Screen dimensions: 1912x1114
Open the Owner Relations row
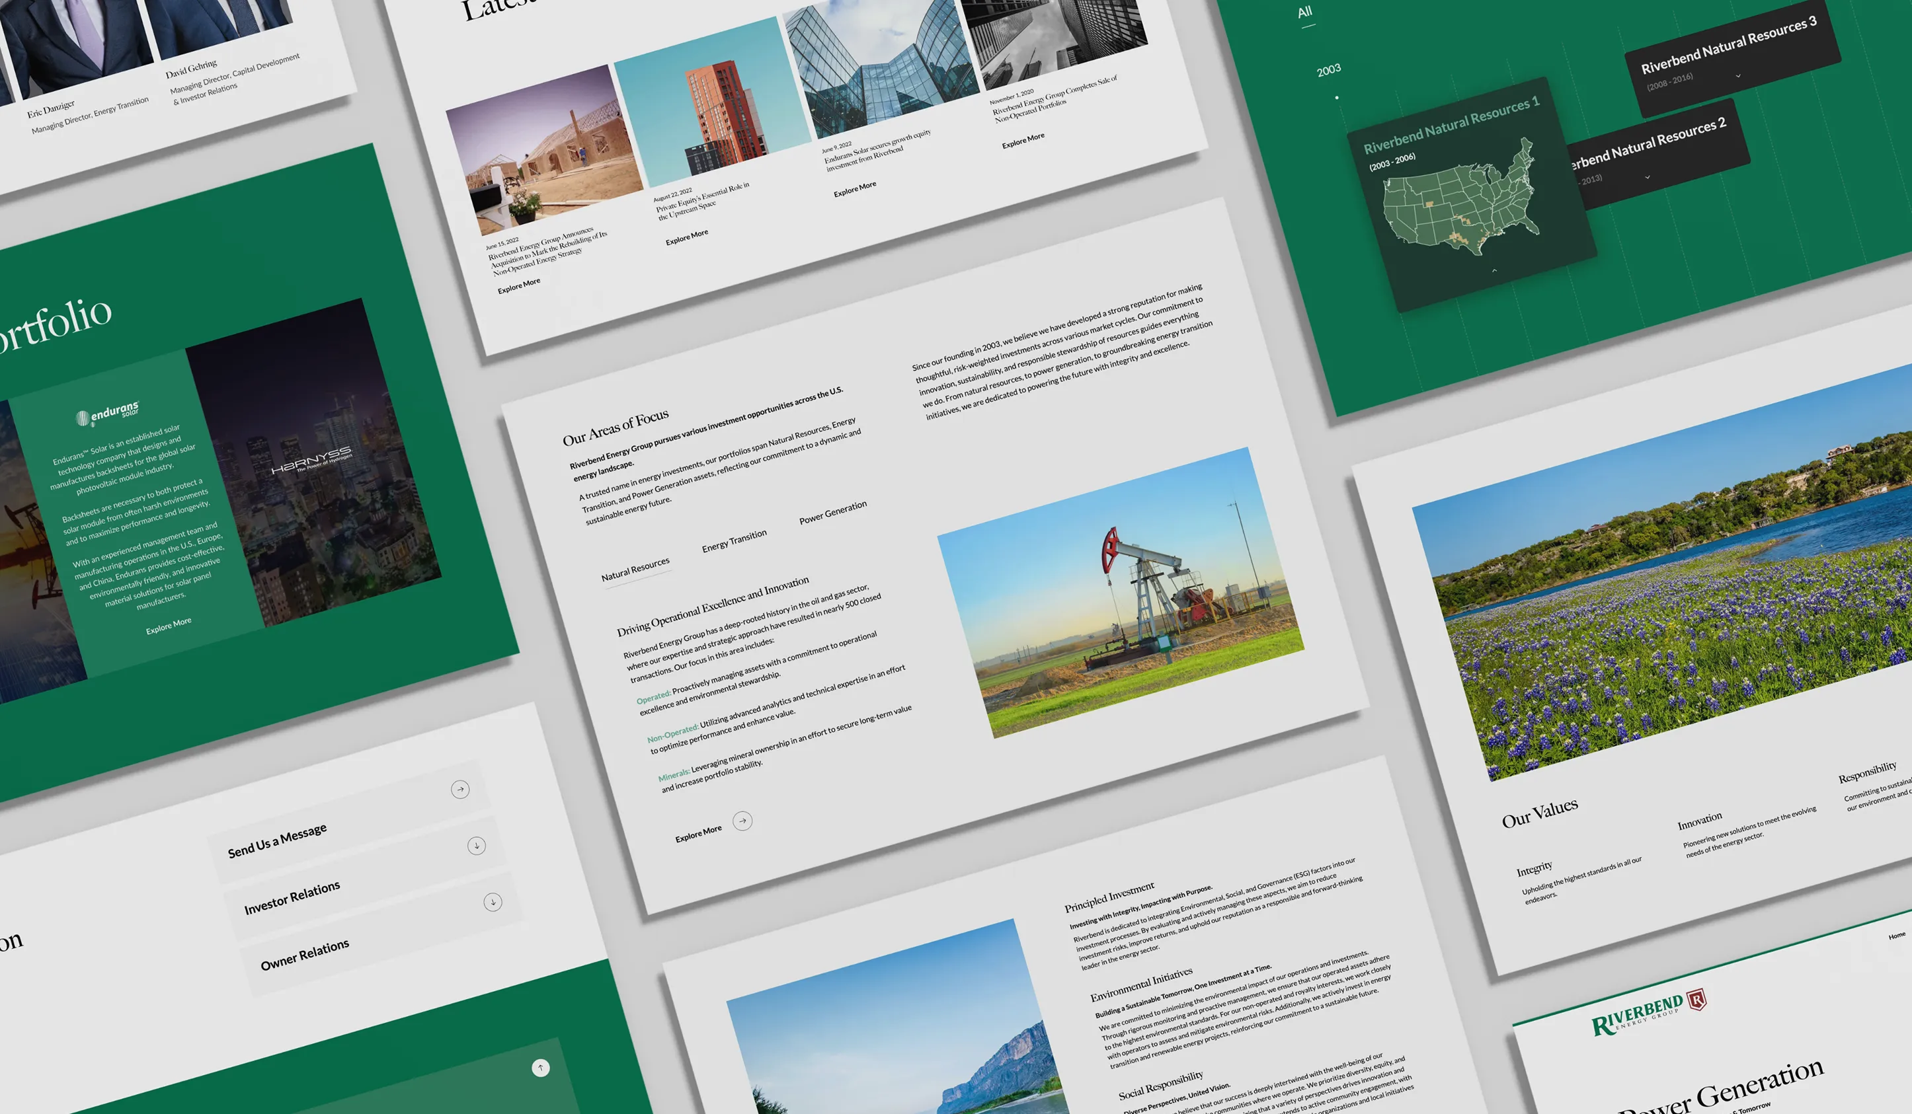point(382,934)
